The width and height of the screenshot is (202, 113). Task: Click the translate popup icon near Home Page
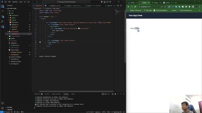coord(138,31)
